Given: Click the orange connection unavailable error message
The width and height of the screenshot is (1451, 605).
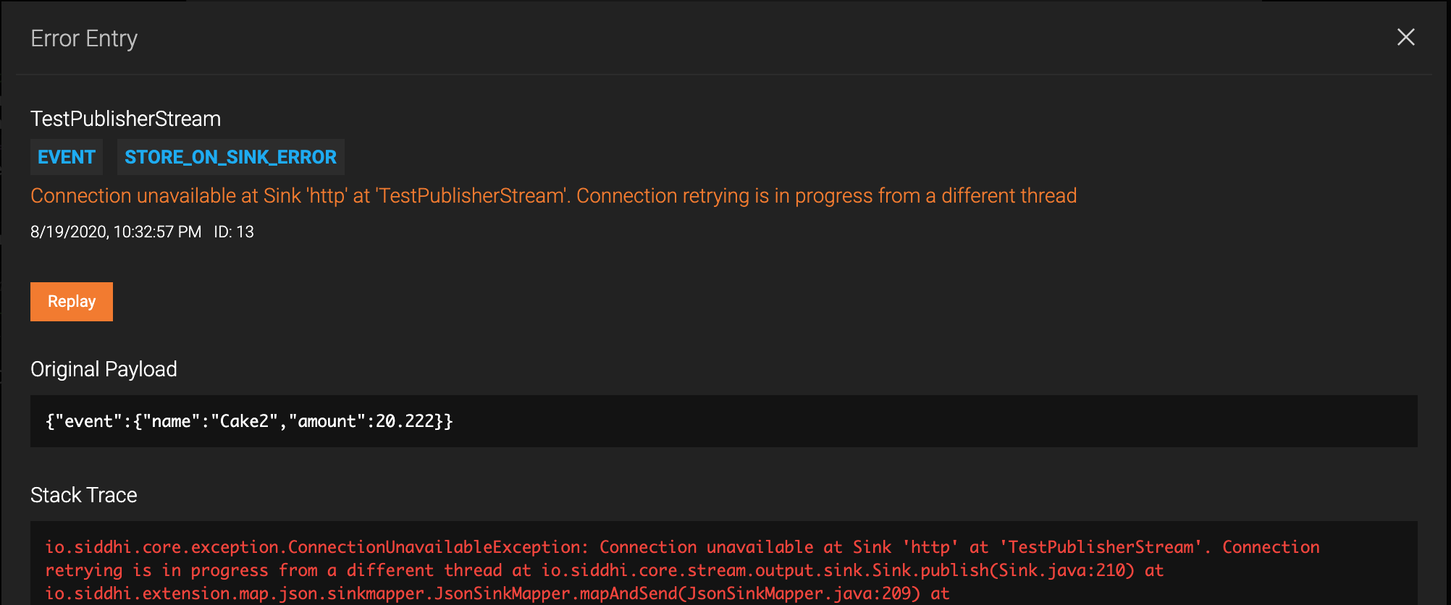Looking at the screenshot, I should click(553, 195).
